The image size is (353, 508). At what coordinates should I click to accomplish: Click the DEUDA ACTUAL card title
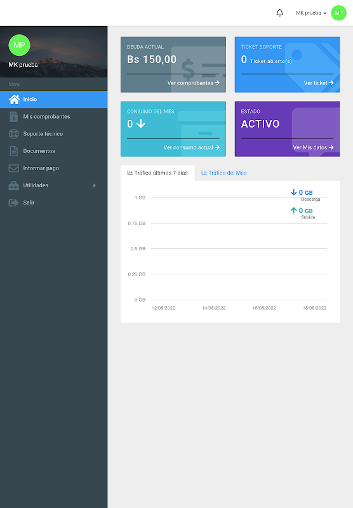[x=145, y=47]
